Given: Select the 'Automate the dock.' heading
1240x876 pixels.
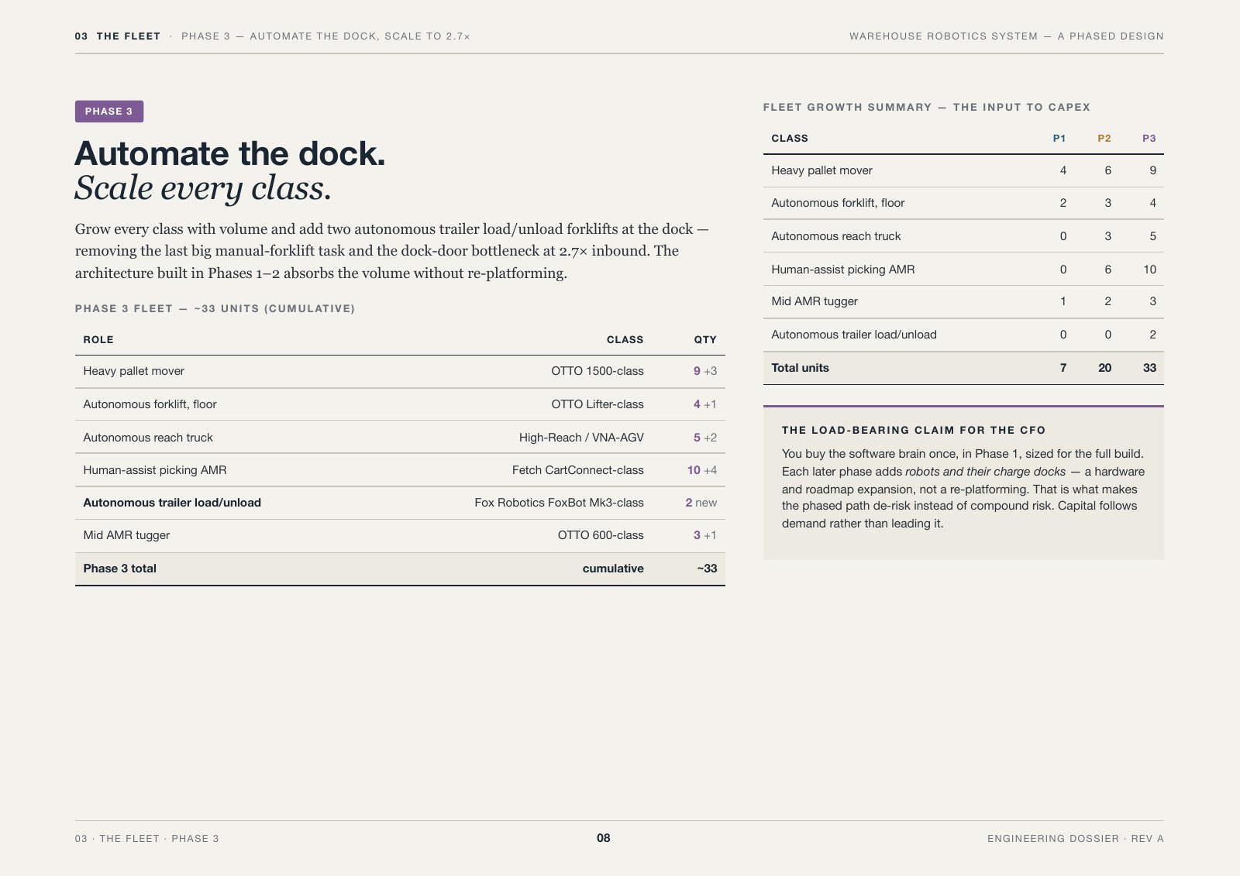Looking at the screenshot, I should point(230,153).
